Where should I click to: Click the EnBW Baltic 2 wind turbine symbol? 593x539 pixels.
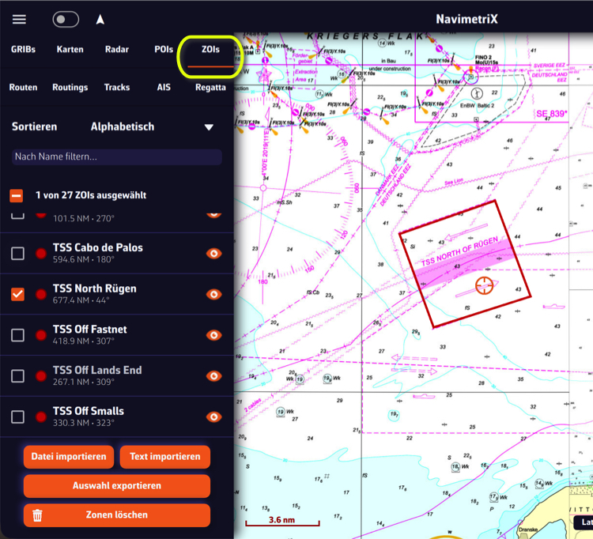pos(477,93)
